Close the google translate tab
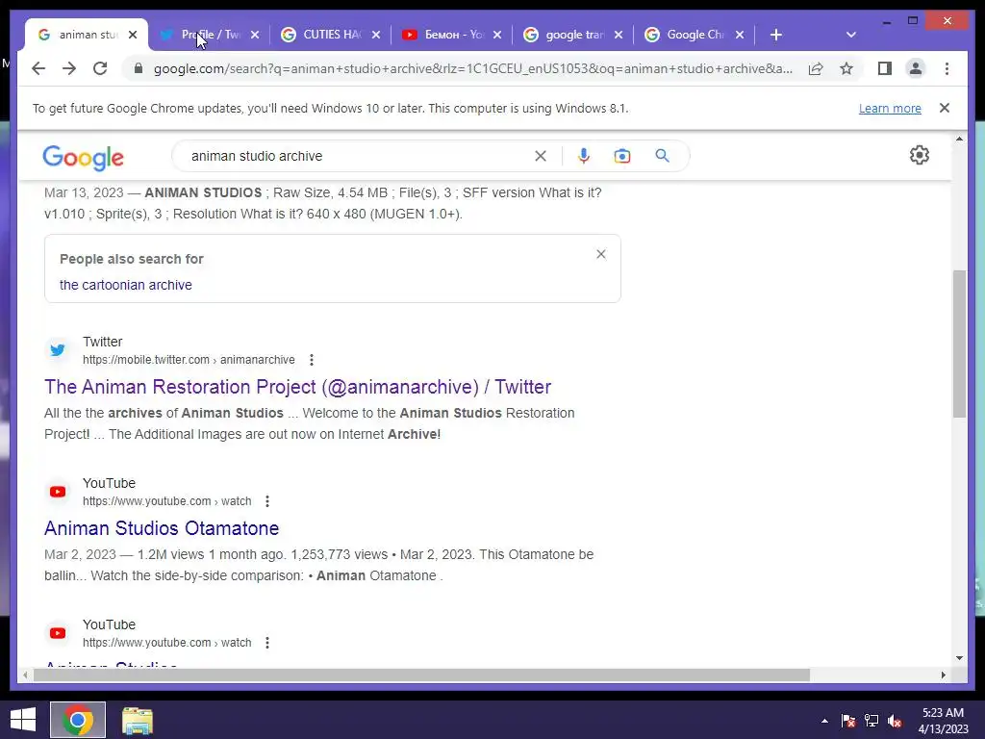The width and height of the screenshot is (985, 739). tap(619, 35)
